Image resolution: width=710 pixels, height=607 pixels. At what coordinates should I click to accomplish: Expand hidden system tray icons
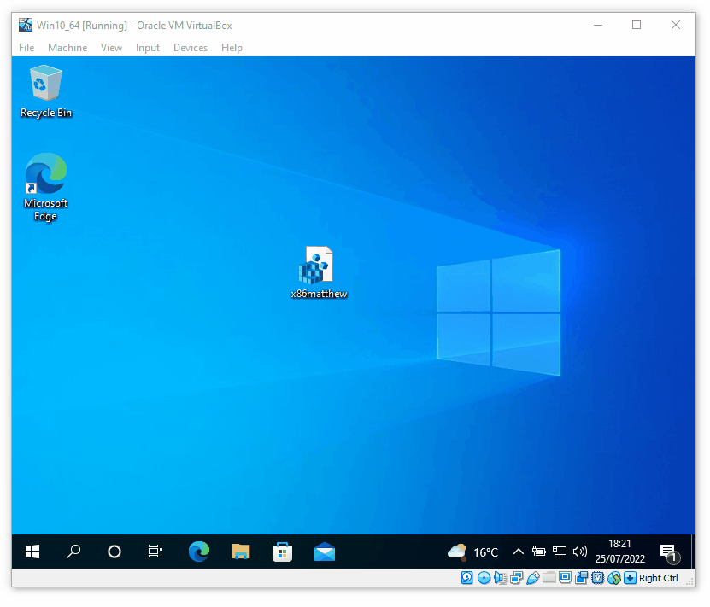click(x=519, y=552)
